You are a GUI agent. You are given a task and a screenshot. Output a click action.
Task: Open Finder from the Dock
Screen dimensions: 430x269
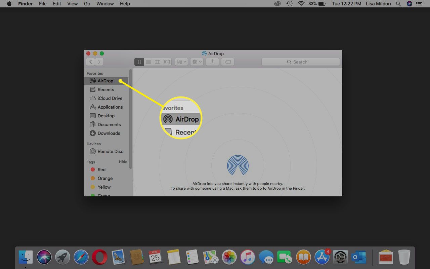26,257
